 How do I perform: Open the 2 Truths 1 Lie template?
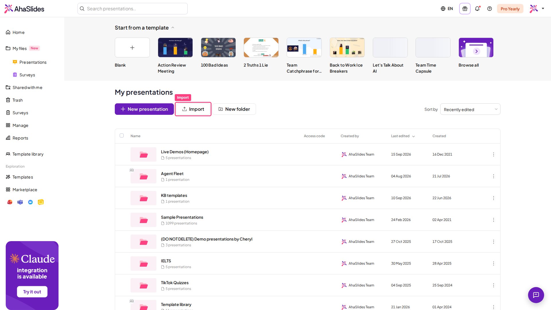point(261,48)
